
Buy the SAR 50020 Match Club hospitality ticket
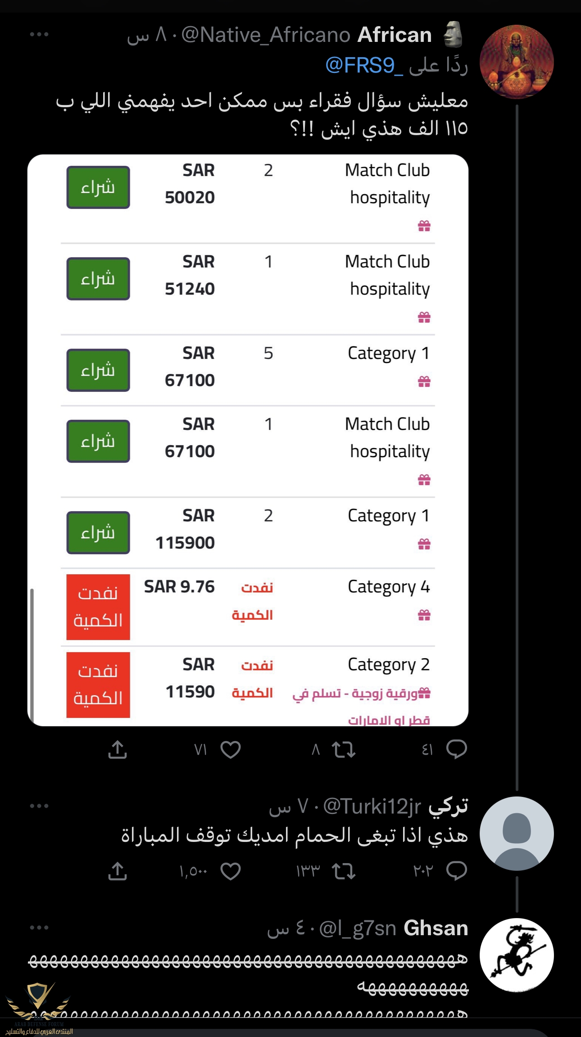[98, 187]
